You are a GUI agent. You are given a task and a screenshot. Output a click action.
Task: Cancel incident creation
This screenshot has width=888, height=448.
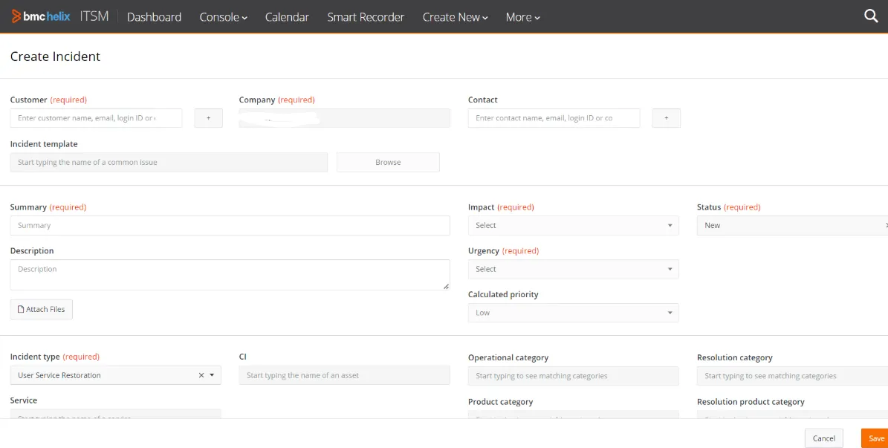click(823, 438)
